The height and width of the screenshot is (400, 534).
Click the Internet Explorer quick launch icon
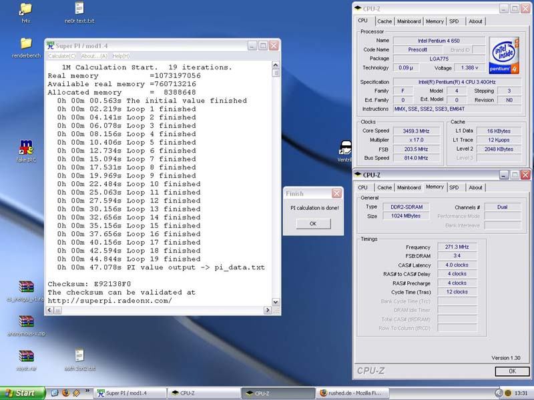(x=55, y=393)
